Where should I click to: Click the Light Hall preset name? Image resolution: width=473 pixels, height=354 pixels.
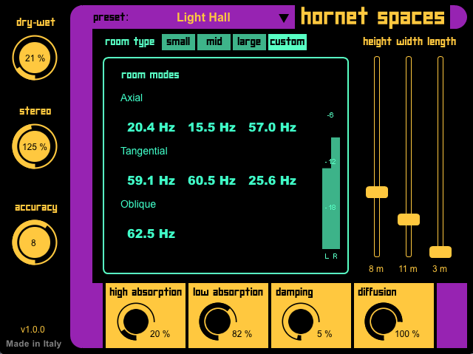tap(203, 17)
